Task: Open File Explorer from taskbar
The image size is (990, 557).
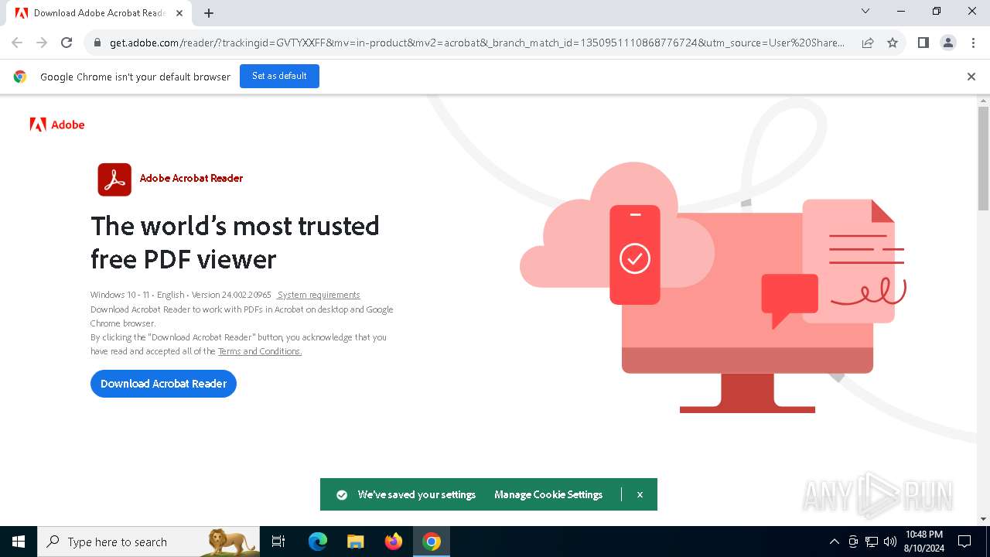Action: (x=355, y=542)
